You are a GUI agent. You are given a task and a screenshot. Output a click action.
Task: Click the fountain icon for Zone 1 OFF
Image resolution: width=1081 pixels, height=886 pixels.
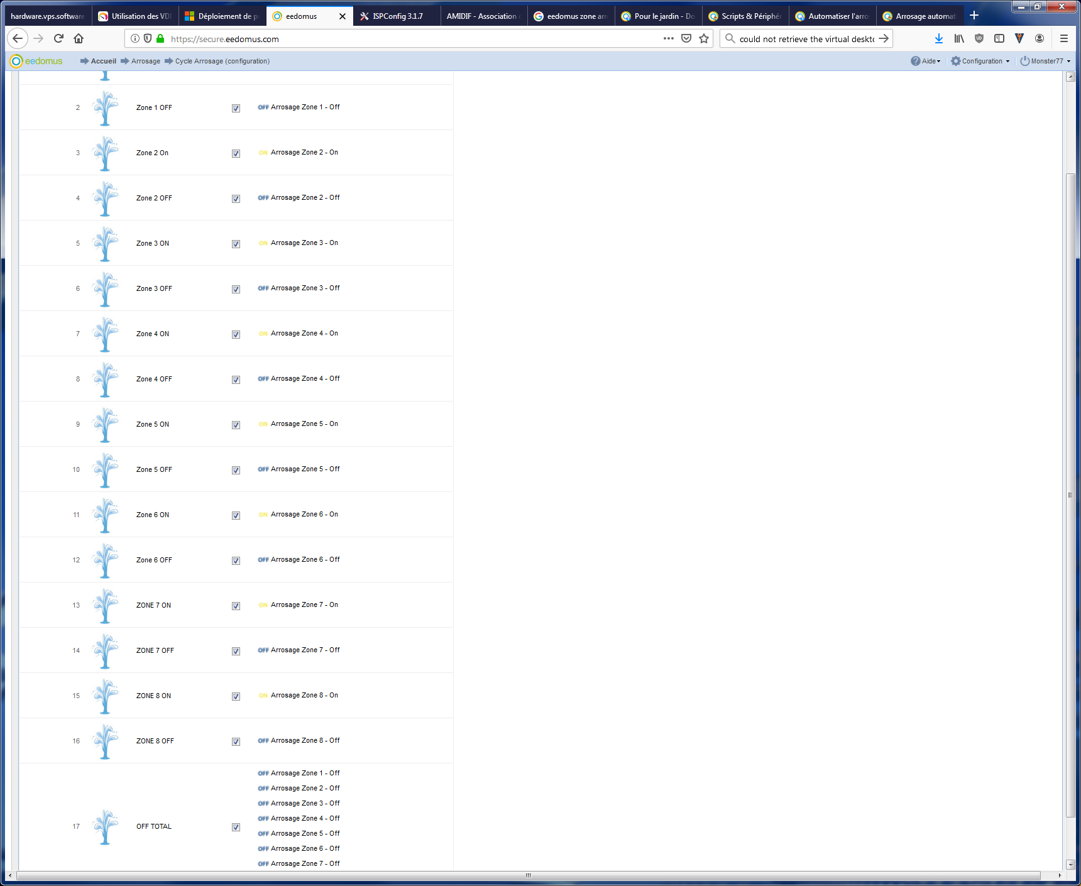point(106,108)
